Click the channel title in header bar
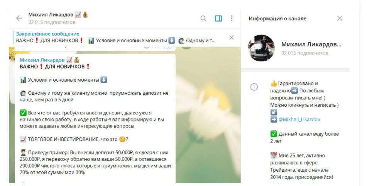The width and height of the screenshot is (367, 186). [51, 15]
